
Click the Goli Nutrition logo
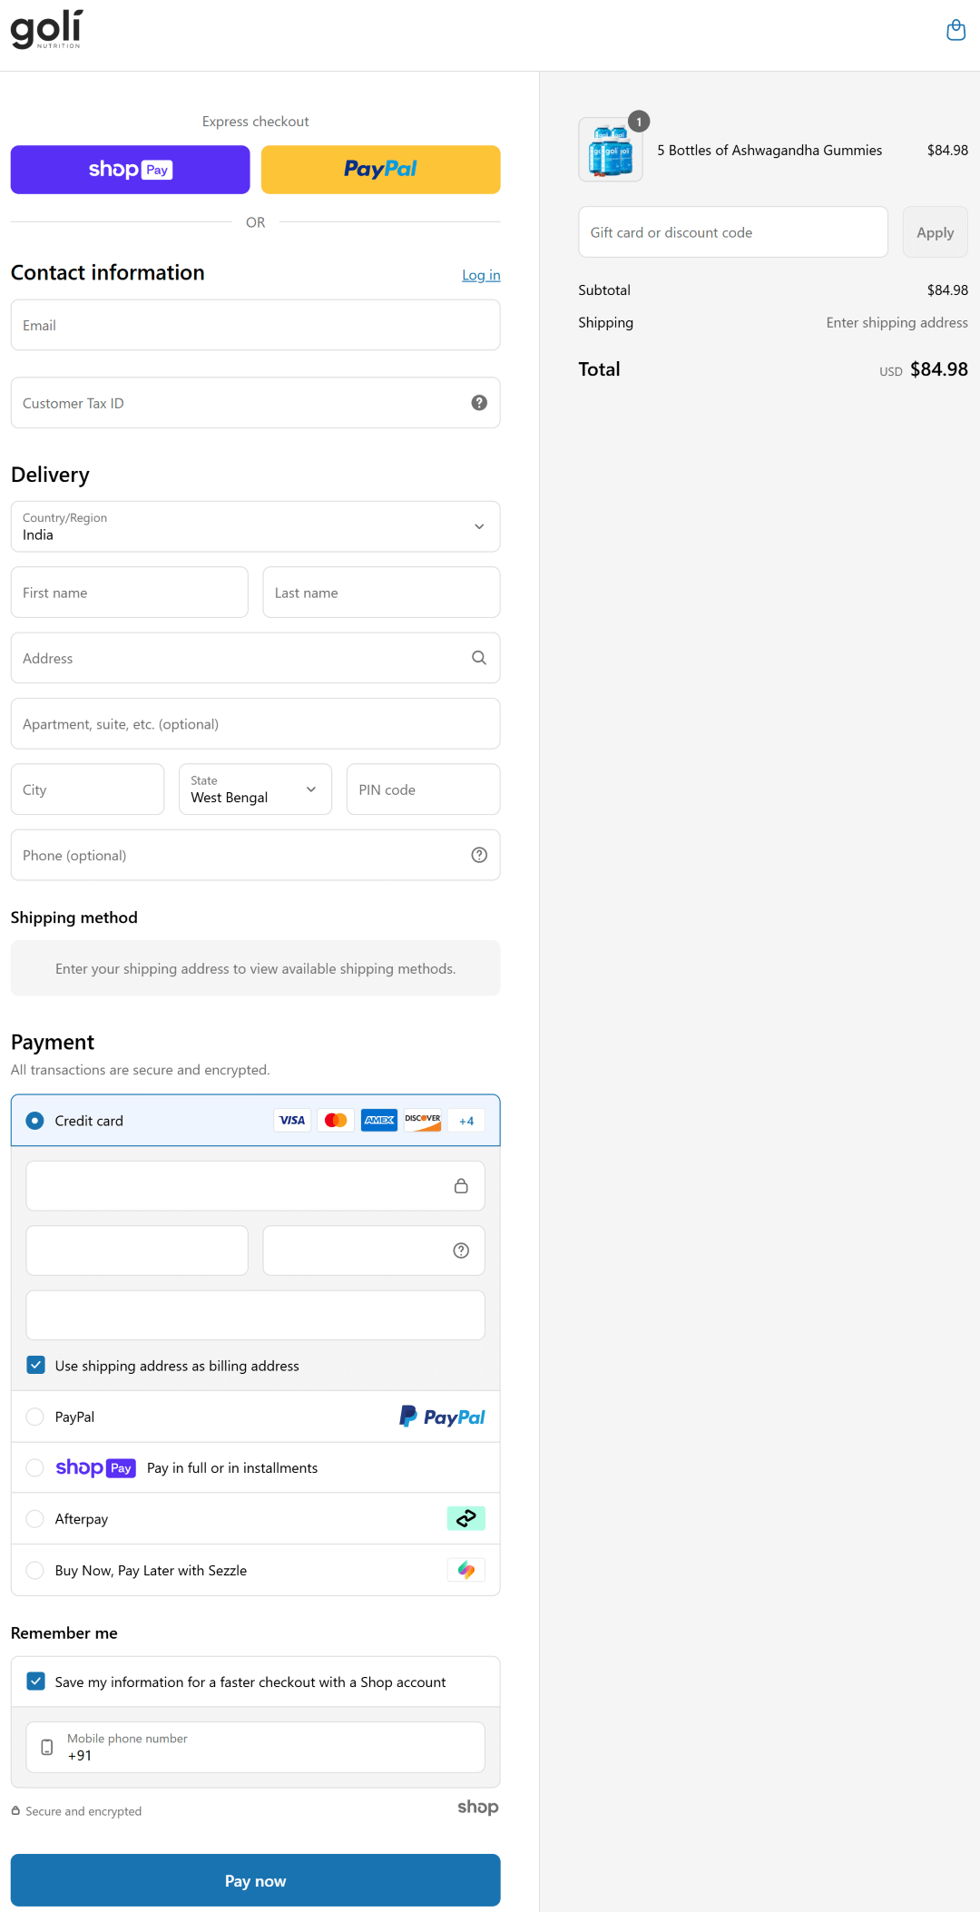46,30
